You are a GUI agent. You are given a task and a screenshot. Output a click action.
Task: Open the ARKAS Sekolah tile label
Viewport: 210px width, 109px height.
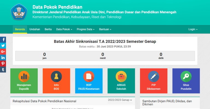(121, 87)
